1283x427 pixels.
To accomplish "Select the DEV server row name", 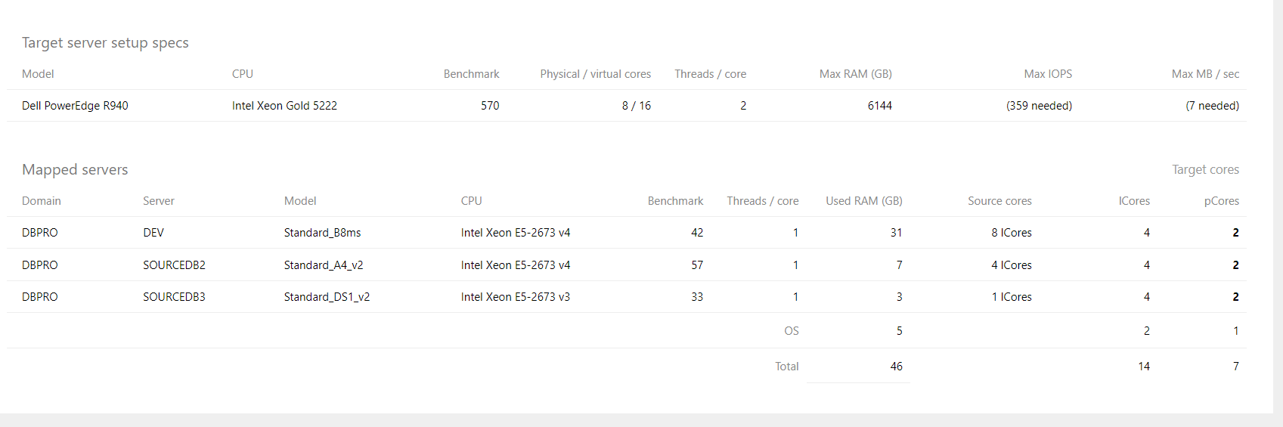I will (153, 233).
